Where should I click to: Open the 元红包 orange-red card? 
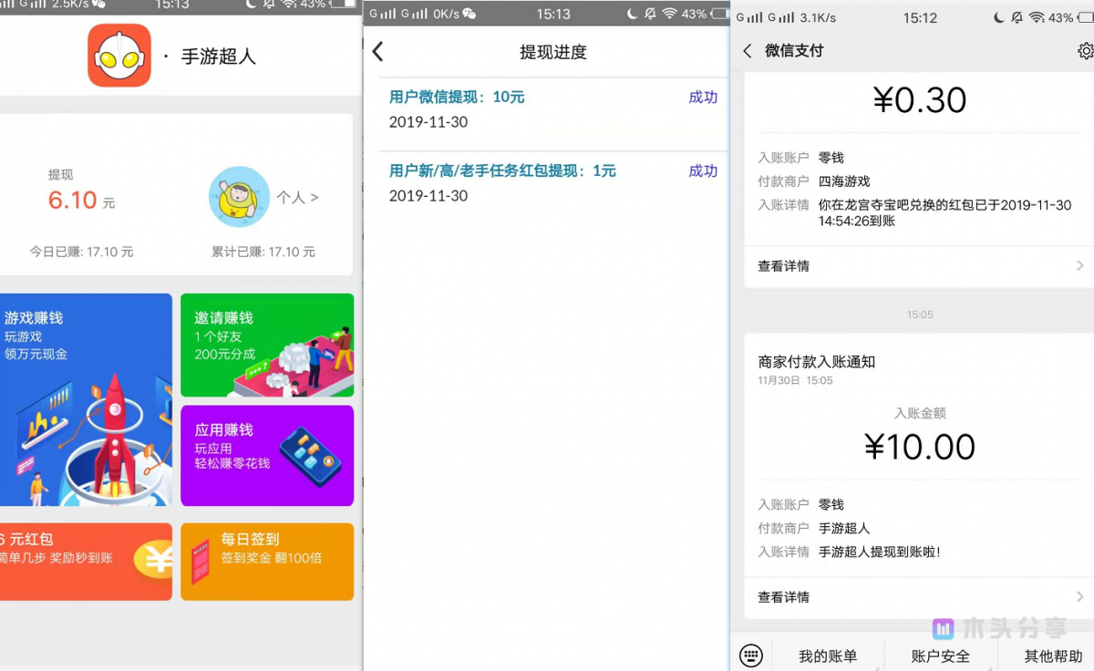pos(85,562)
